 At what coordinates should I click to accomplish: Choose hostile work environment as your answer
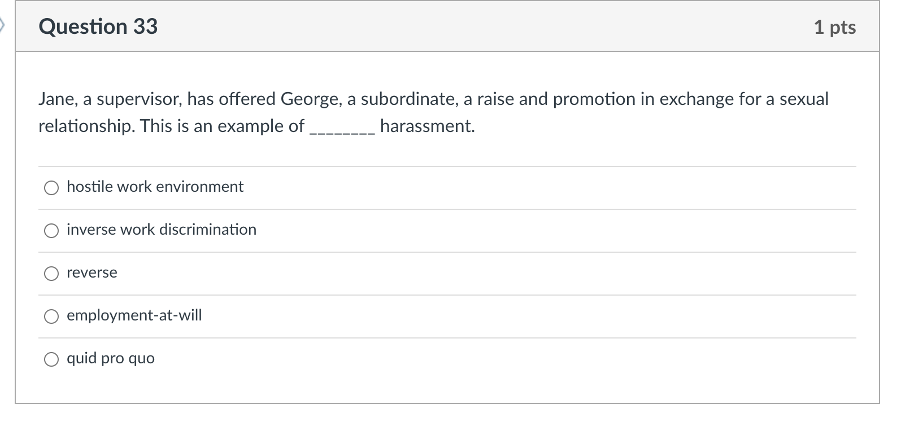tap(155, 187)
